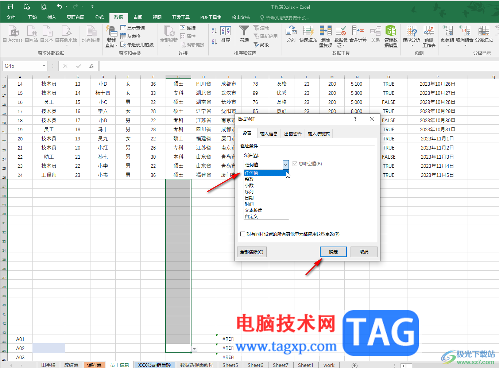Open the 公式 ribbon tab
The height and width of the screenshot is (368, 499).
pos(99,18)
